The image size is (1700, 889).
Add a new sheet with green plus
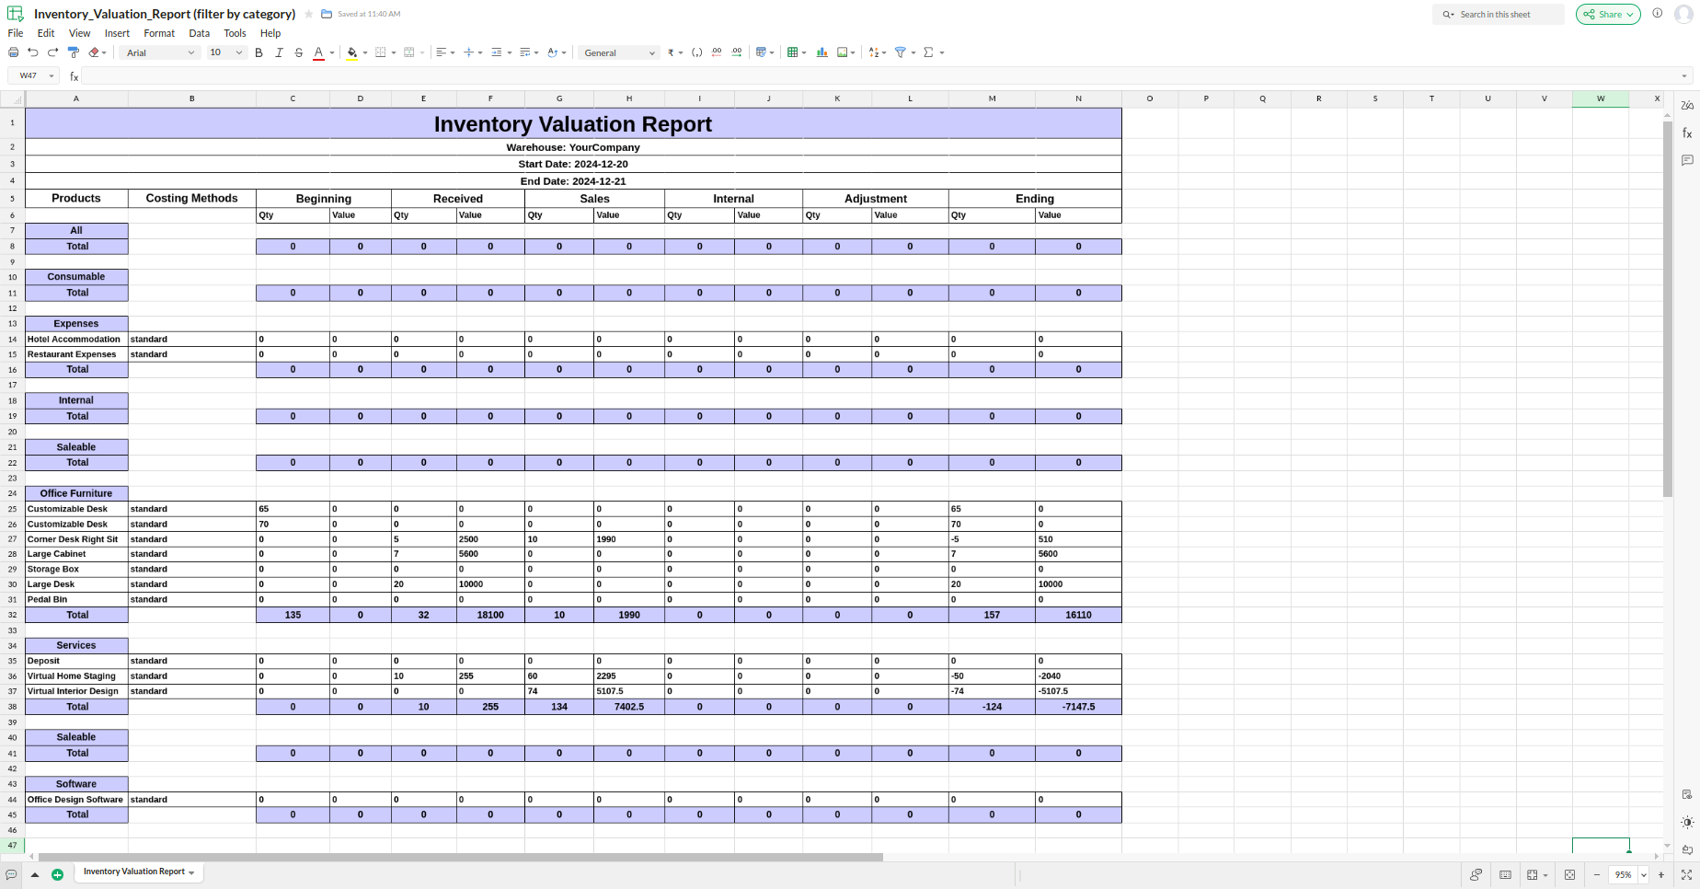tap(57, 874)
